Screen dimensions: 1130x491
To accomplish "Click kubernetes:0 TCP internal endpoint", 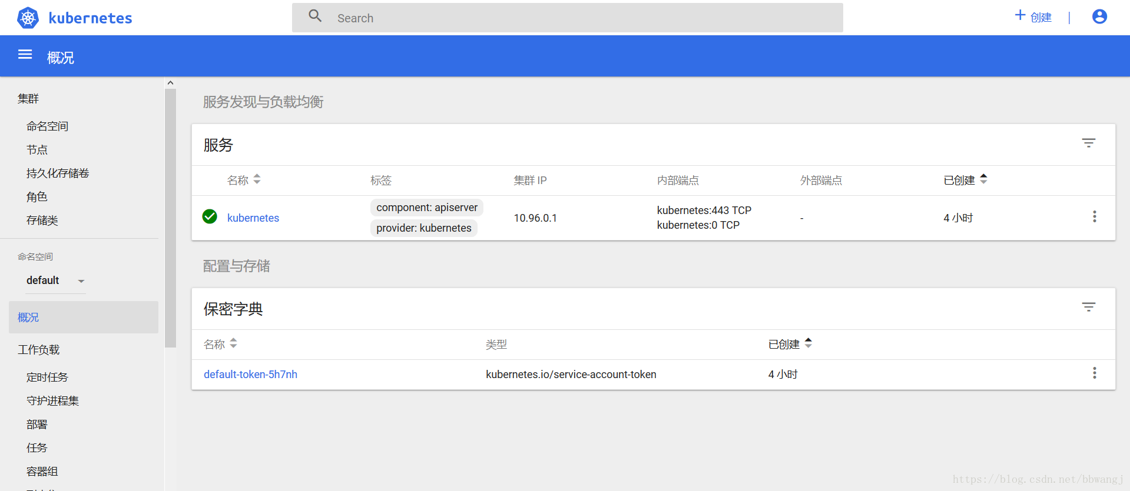I will [698, 225].
